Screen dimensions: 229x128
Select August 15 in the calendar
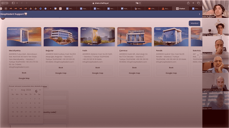30,108
